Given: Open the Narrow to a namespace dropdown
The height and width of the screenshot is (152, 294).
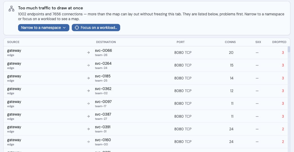Looking at the screenshot, I should click(x=44, y=28).
